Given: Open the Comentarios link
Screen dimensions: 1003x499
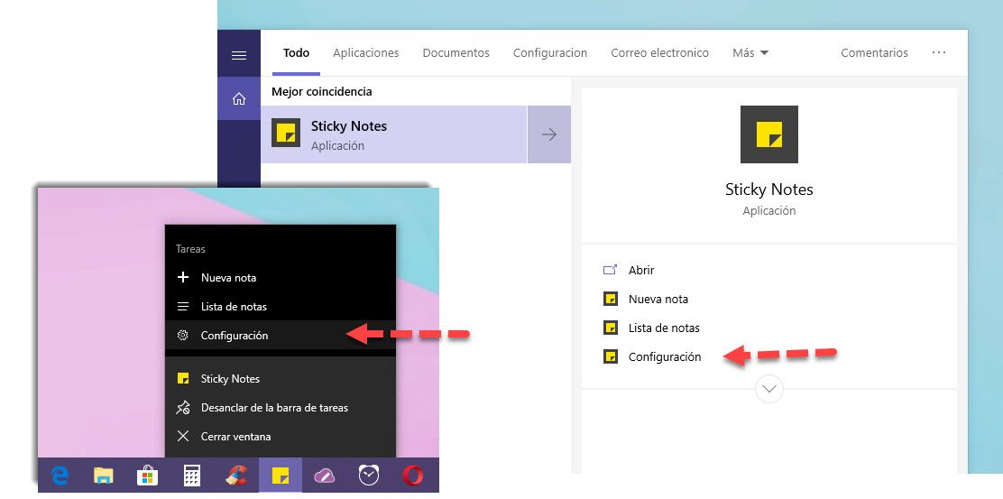Looking at the screenshot, I should [874, 53].
